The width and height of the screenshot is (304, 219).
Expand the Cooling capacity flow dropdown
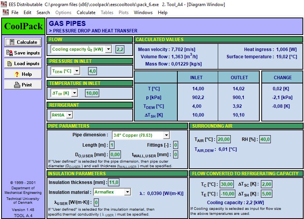pyautogui.click(x=108, y=49)
